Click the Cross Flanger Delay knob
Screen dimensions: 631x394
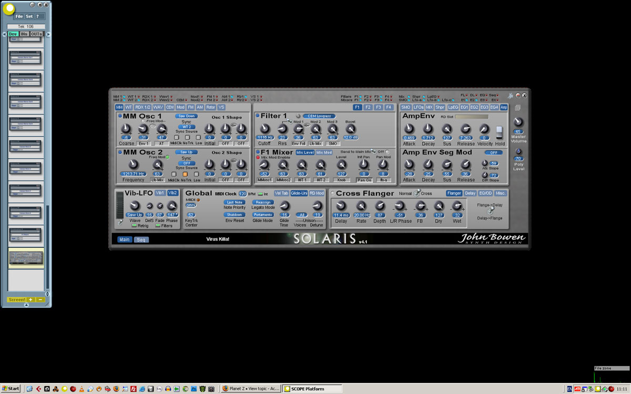click(x=341, y=205)
